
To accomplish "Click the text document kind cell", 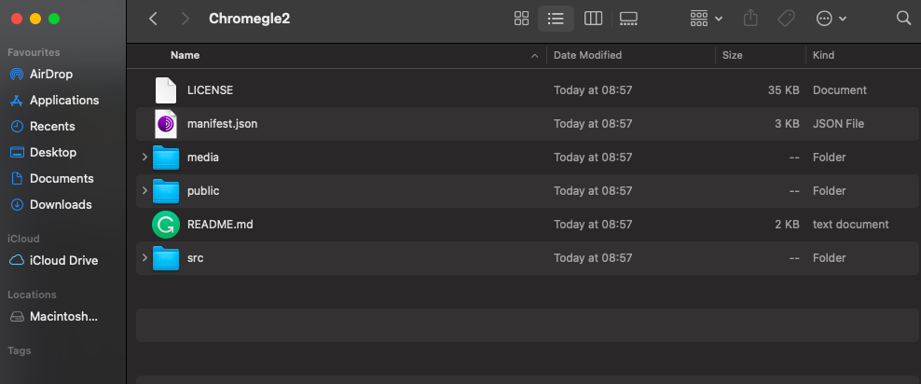I will [x=850, y=225].
